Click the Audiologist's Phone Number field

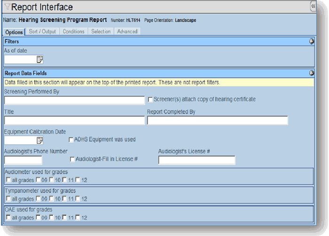(23, 160)
